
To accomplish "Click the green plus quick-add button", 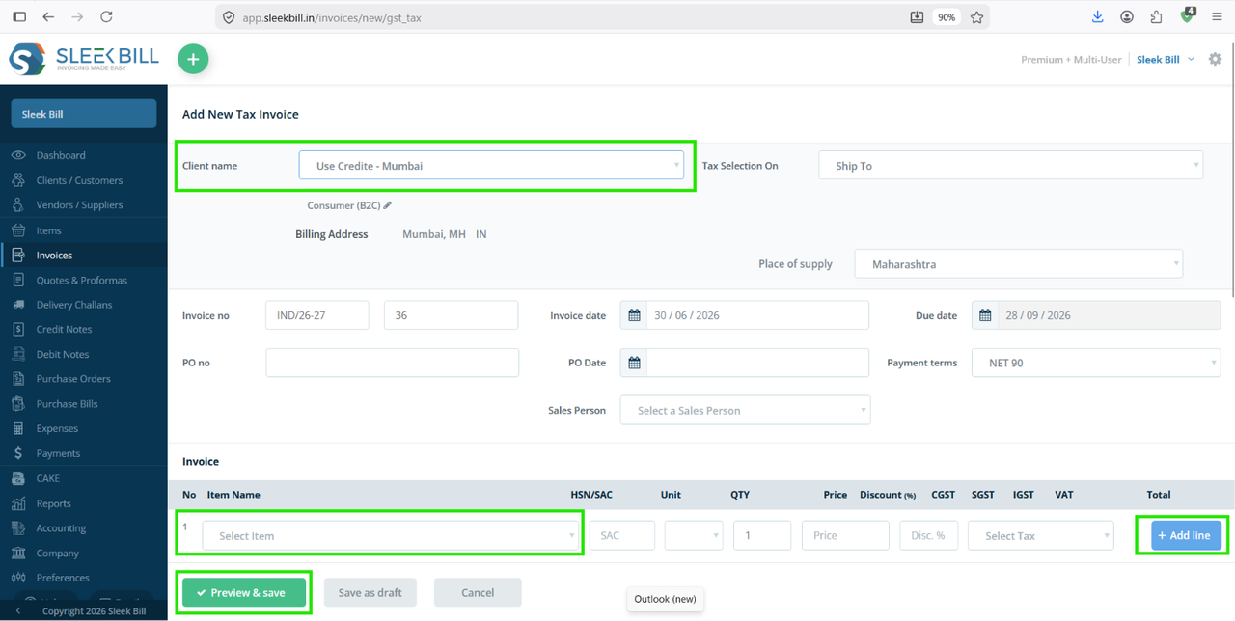I will click(193, 59).
